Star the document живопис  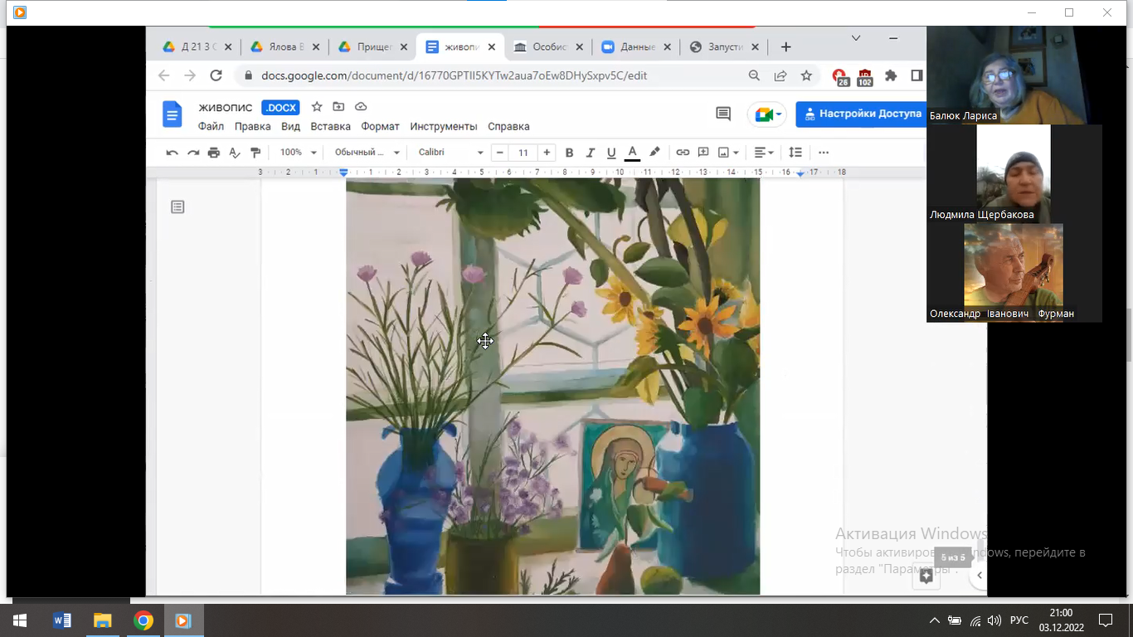pos(316,107)
